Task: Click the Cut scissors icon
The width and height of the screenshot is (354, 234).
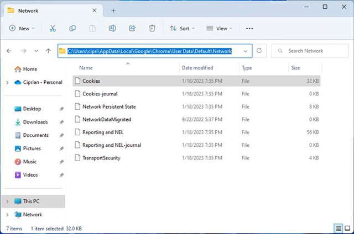Action: coord(53,28)
